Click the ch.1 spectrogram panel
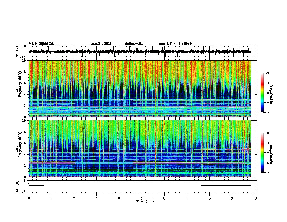This screenshot has width=287, height=222. [140, 89]
